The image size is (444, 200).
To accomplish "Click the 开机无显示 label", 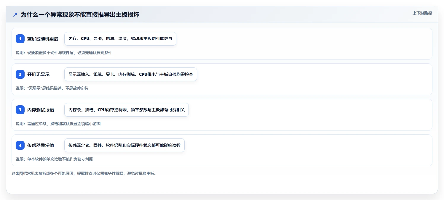I will click(x=38, y=74).
